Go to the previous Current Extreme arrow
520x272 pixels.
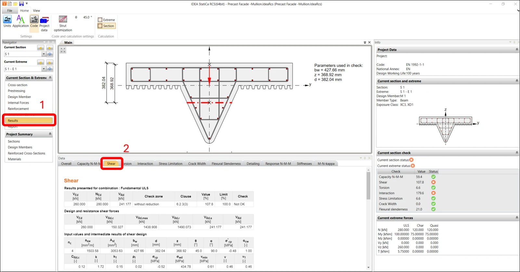pos(40,62)
